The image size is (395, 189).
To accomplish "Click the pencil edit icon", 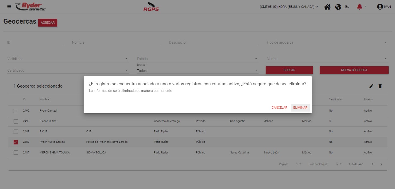I will pos(371,86).
